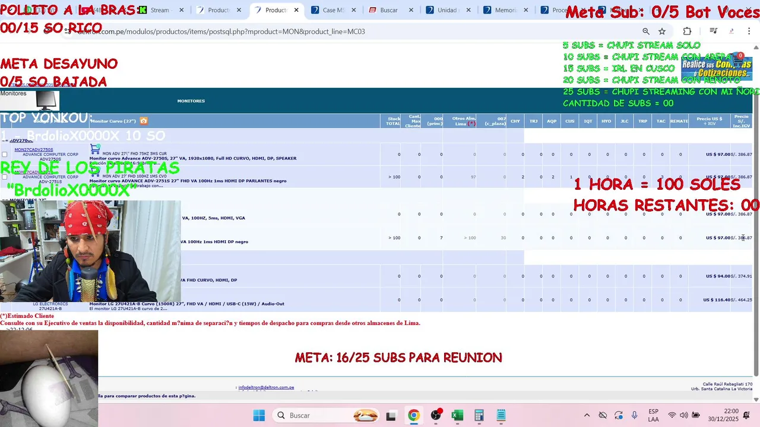Check the ADV-2750S product compare checkbox
Viewport: 760px width, 427px height.
pos(5,154)
